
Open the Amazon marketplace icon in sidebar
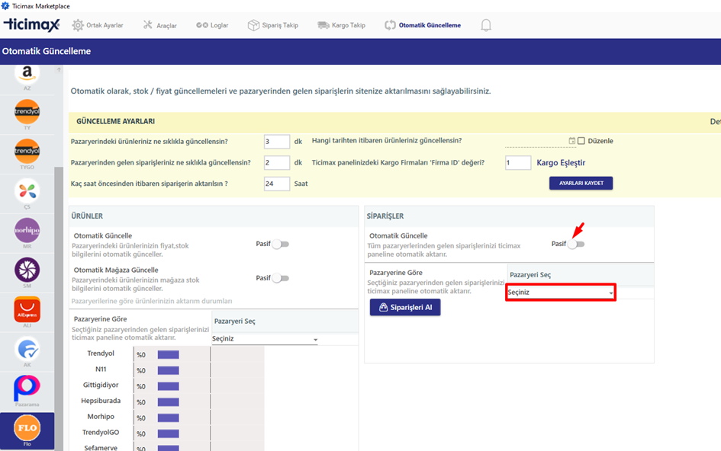coord(27,75)
